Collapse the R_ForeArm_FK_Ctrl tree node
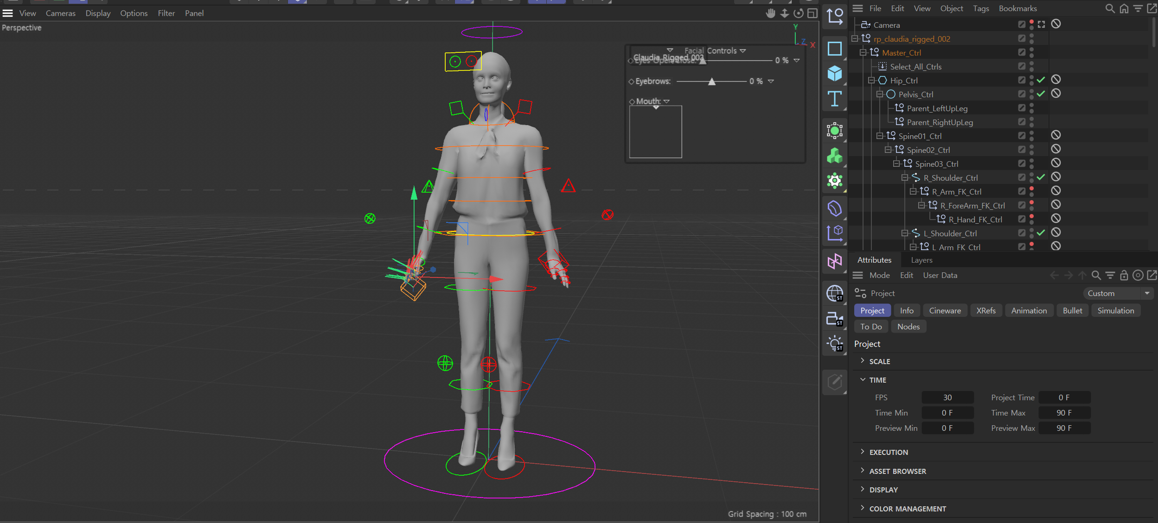 (921, 205)
